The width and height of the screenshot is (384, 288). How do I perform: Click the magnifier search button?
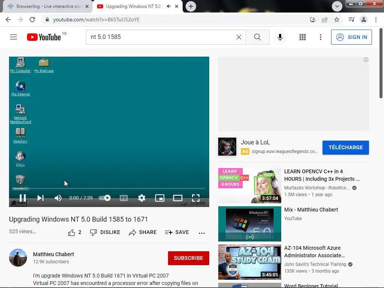click(x=257, y=37)
